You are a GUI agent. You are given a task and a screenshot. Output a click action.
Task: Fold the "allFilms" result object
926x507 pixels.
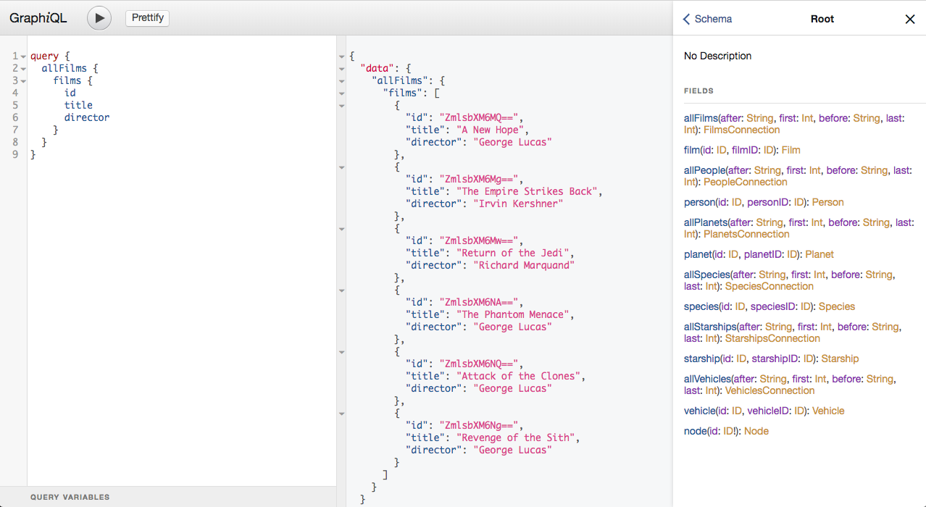pyautogui.click(x=341, y=81)
